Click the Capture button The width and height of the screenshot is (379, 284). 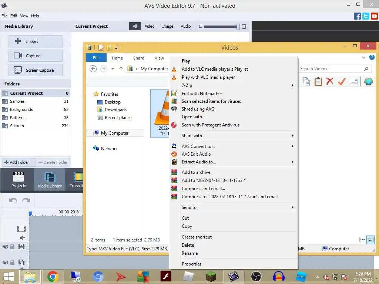tap(36, 56)
